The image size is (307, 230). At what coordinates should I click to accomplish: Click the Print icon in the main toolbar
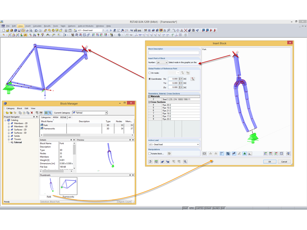(27, 30)
